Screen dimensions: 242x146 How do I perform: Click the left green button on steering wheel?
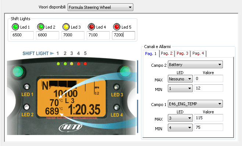pos(18,72)
